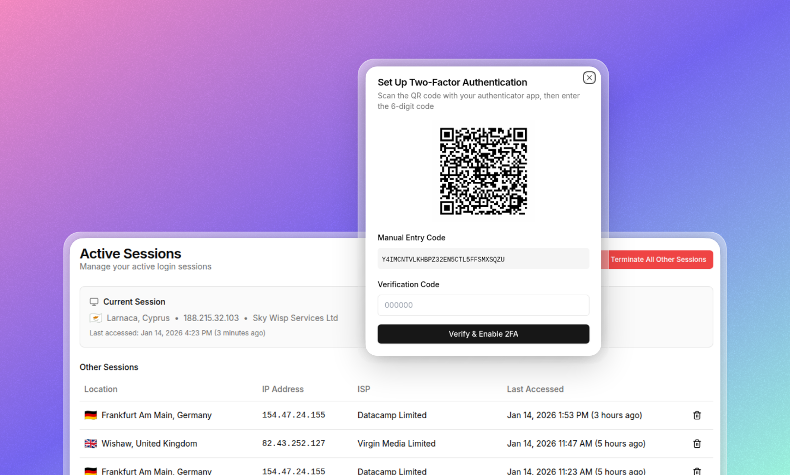Delete the first Frankfurt Am Main session
Image resolution: width=790 pixels, height=475 pixels.
(x=697, y=415)
